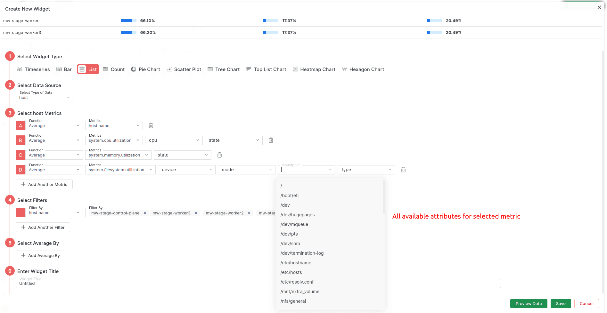Pick the Hexagon Chart widget type
The height and width of the screenshot is (313, 607).
coord(363,69)
